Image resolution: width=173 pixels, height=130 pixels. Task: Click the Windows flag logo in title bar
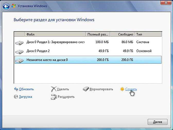pos(14,6)
